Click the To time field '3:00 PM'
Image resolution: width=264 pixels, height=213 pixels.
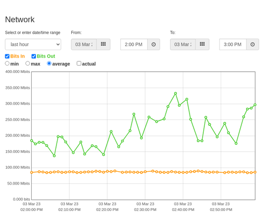233,44
